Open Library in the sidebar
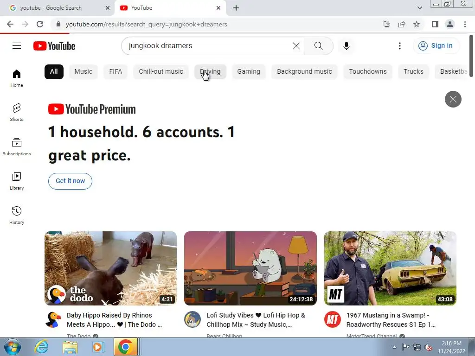The height and width of the screenshot is (356, 475). click(x=17, y=181)
